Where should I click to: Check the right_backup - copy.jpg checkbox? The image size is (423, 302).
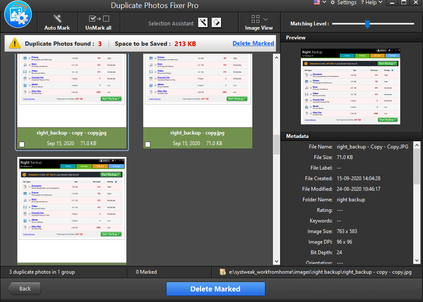pyautogui.click(x=148, y=144)
